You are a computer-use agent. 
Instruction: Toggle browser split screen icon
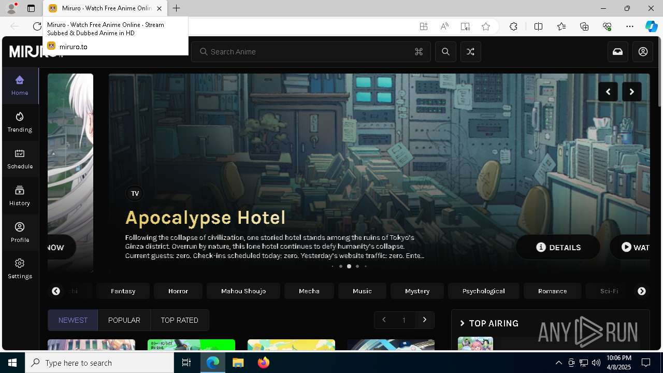(538, 26)
